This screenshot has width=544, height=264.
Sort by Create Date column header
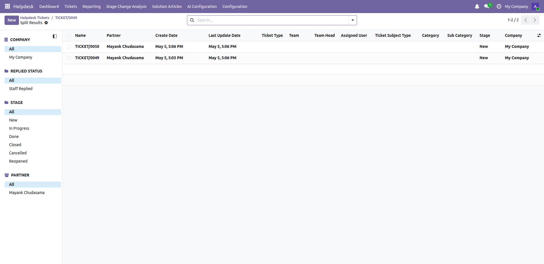[166, 35]
